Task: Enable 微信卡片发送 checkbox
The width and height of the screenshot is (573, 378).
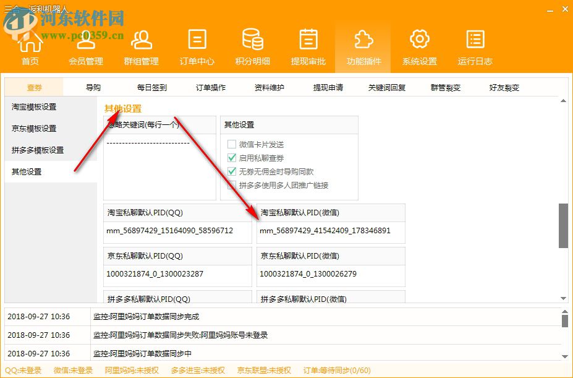Action: pyautogui.click(x=233, y=144)
